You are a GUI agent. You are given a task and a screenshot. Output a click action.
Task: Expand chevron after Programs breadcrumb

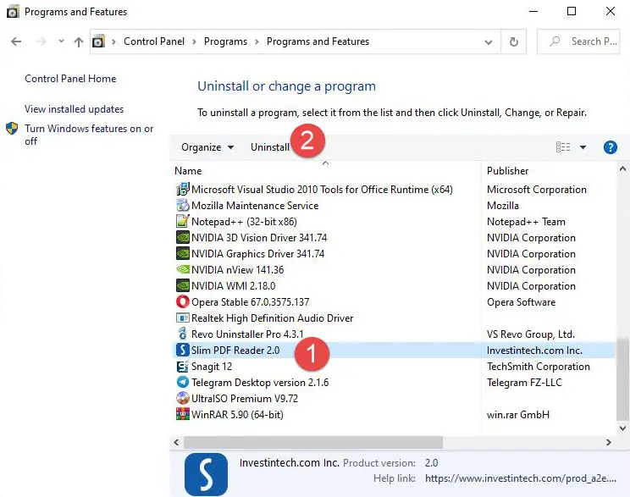tap(257, 41)
